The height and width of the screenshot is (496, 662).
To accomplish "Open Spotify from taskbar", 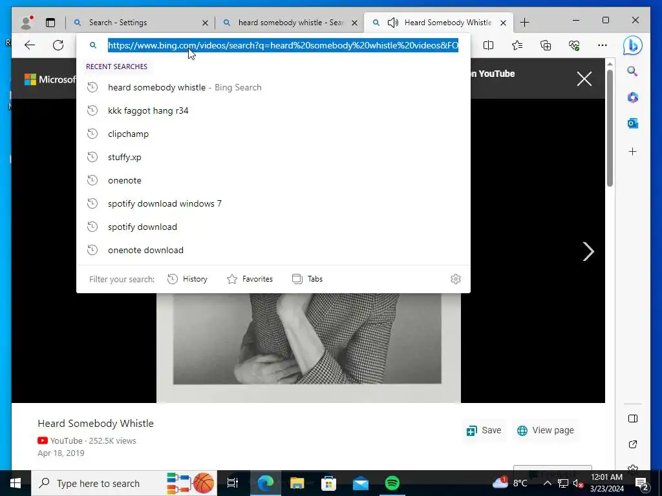I will tap(392, 483).
